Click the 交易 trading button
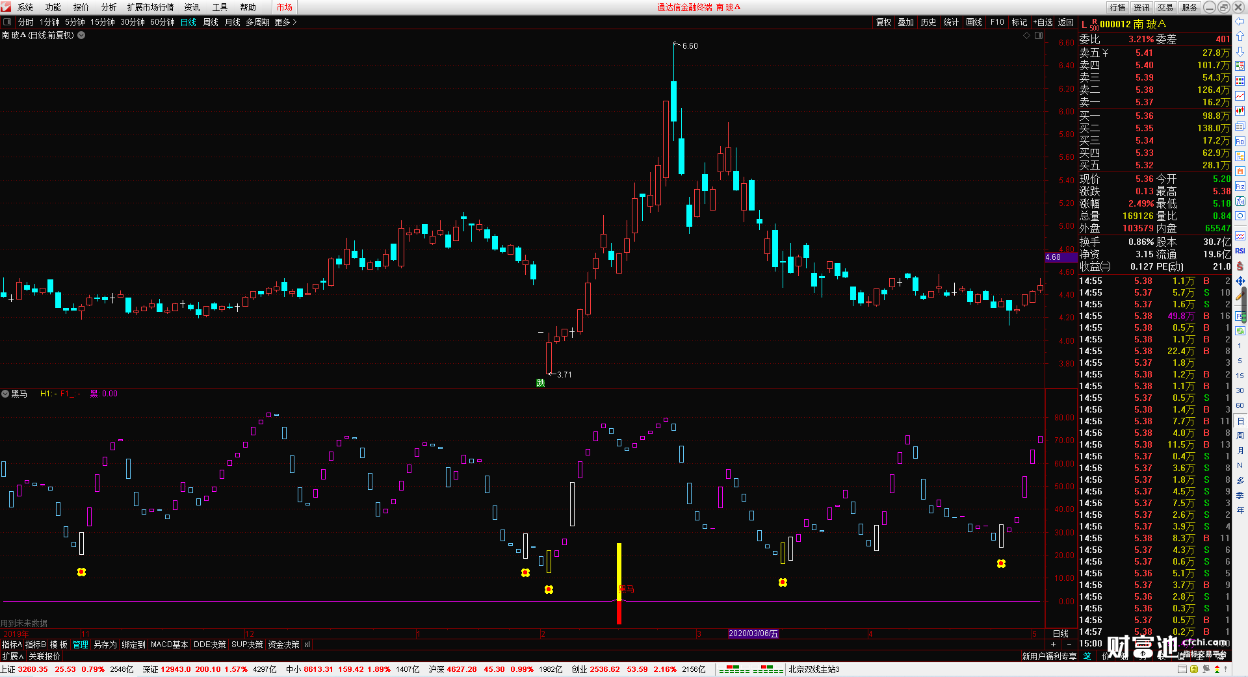Viewport: 1248px width, 677px height. 1165,7
